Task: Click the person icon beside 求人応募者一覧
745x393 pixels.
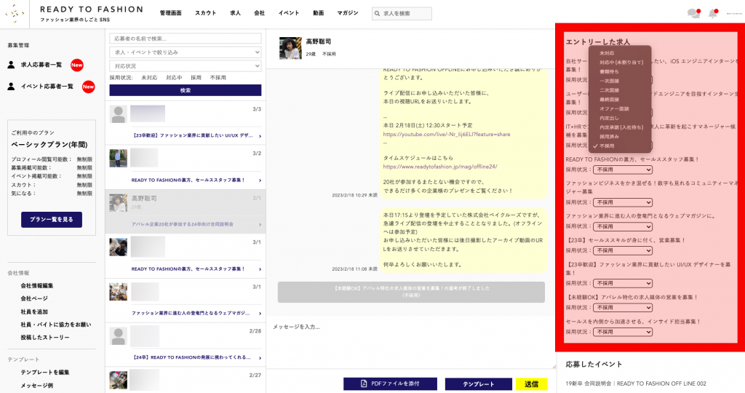Action: (x=12, y=65)
